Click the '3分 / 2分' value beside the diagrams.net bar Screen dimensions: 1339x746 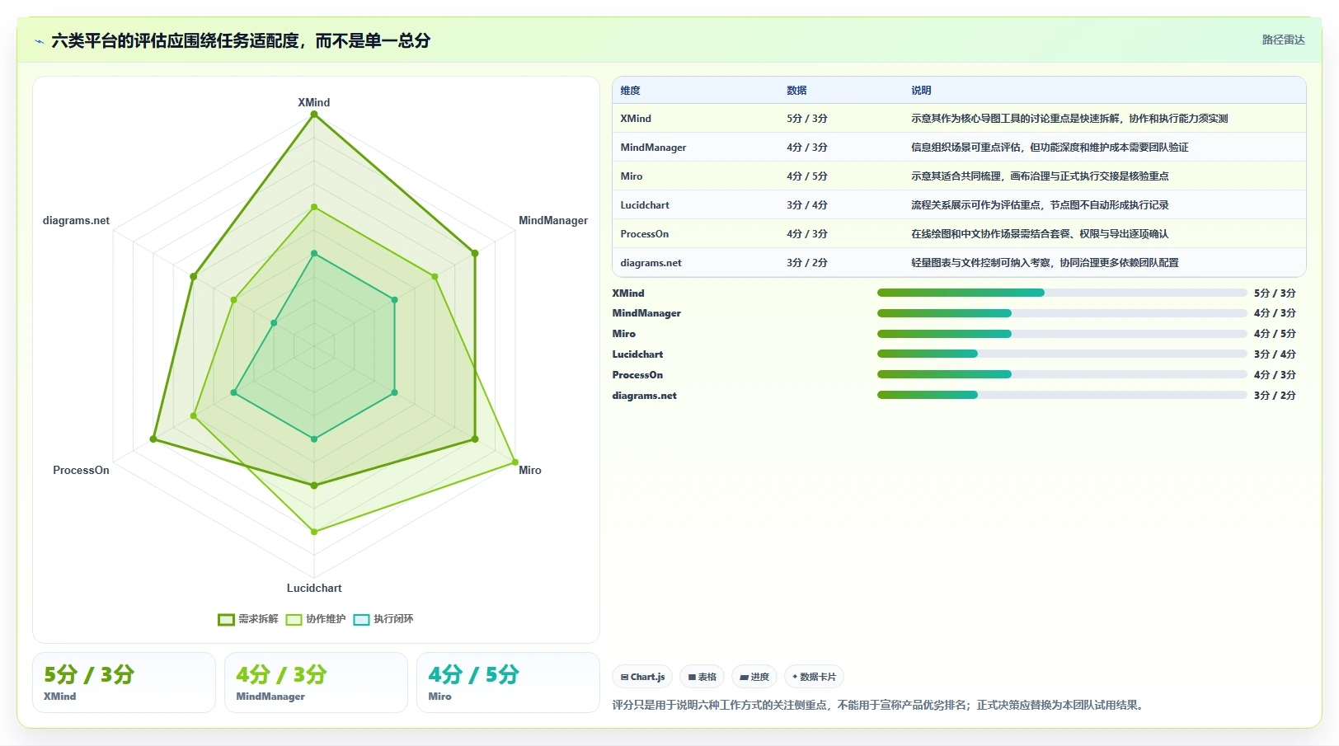1275,395
